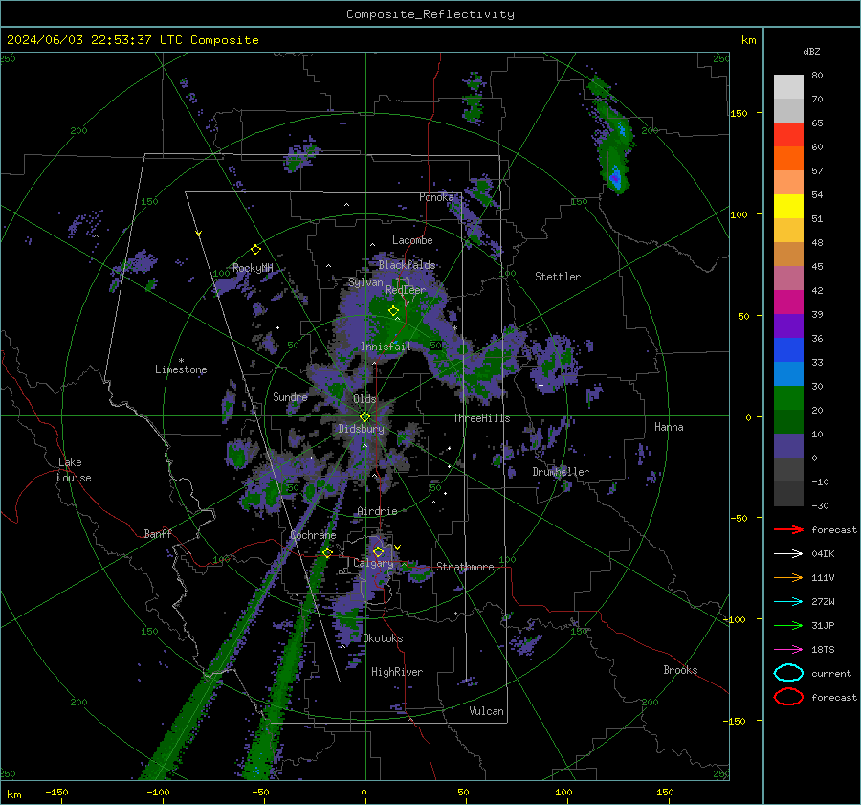Click the yellow diamond marker near RedDeer

click(x=393, y=311)
